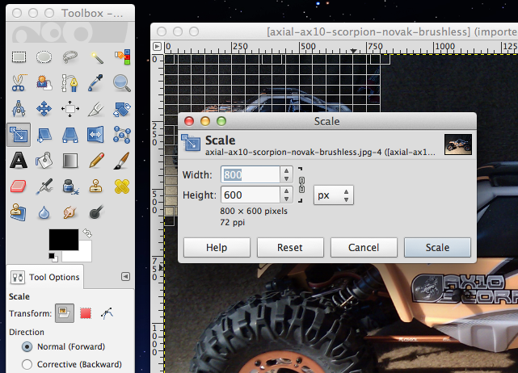The image size is (518, 373).
Task: Choose the Text tool
Action: pyautogui.click(x=19, y=160)
